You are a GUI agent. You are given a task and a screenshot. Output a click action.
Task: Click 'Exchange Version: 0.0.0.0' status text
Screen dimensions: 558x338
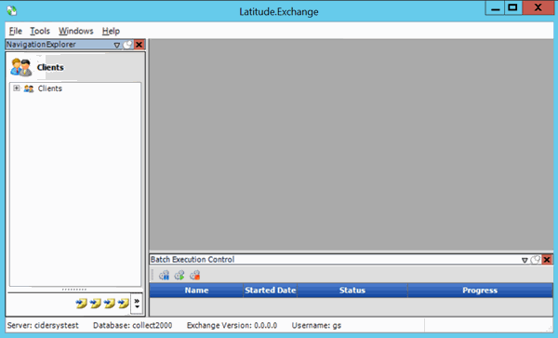[232, 325]
